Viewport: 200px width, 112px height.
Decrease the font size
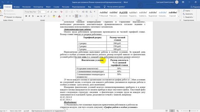(51, 12)
